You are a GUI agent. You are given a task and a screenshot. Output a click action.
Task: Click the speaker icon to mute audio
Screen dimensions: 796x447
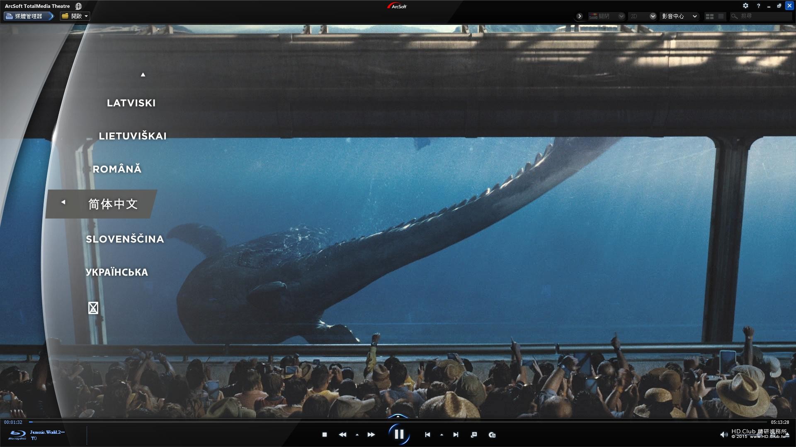point(724,434)
